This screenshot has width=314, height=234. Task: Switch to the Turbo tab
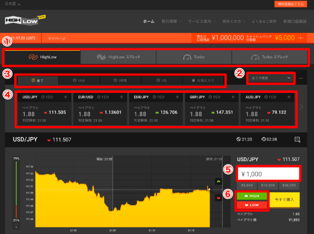coord(194,57)
